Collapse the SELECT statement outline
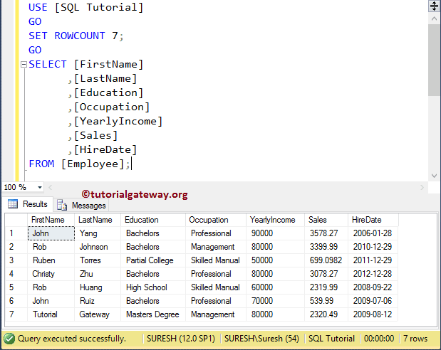Image resolution: width=441 pixels, height=350 pixels. pyautogui.click(x=24, y=65)
